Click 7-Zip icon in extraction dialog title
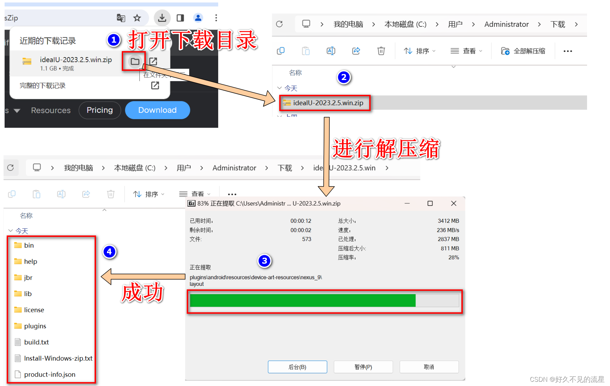The height and width of the screenshot is (386, 610). point(191,203)
